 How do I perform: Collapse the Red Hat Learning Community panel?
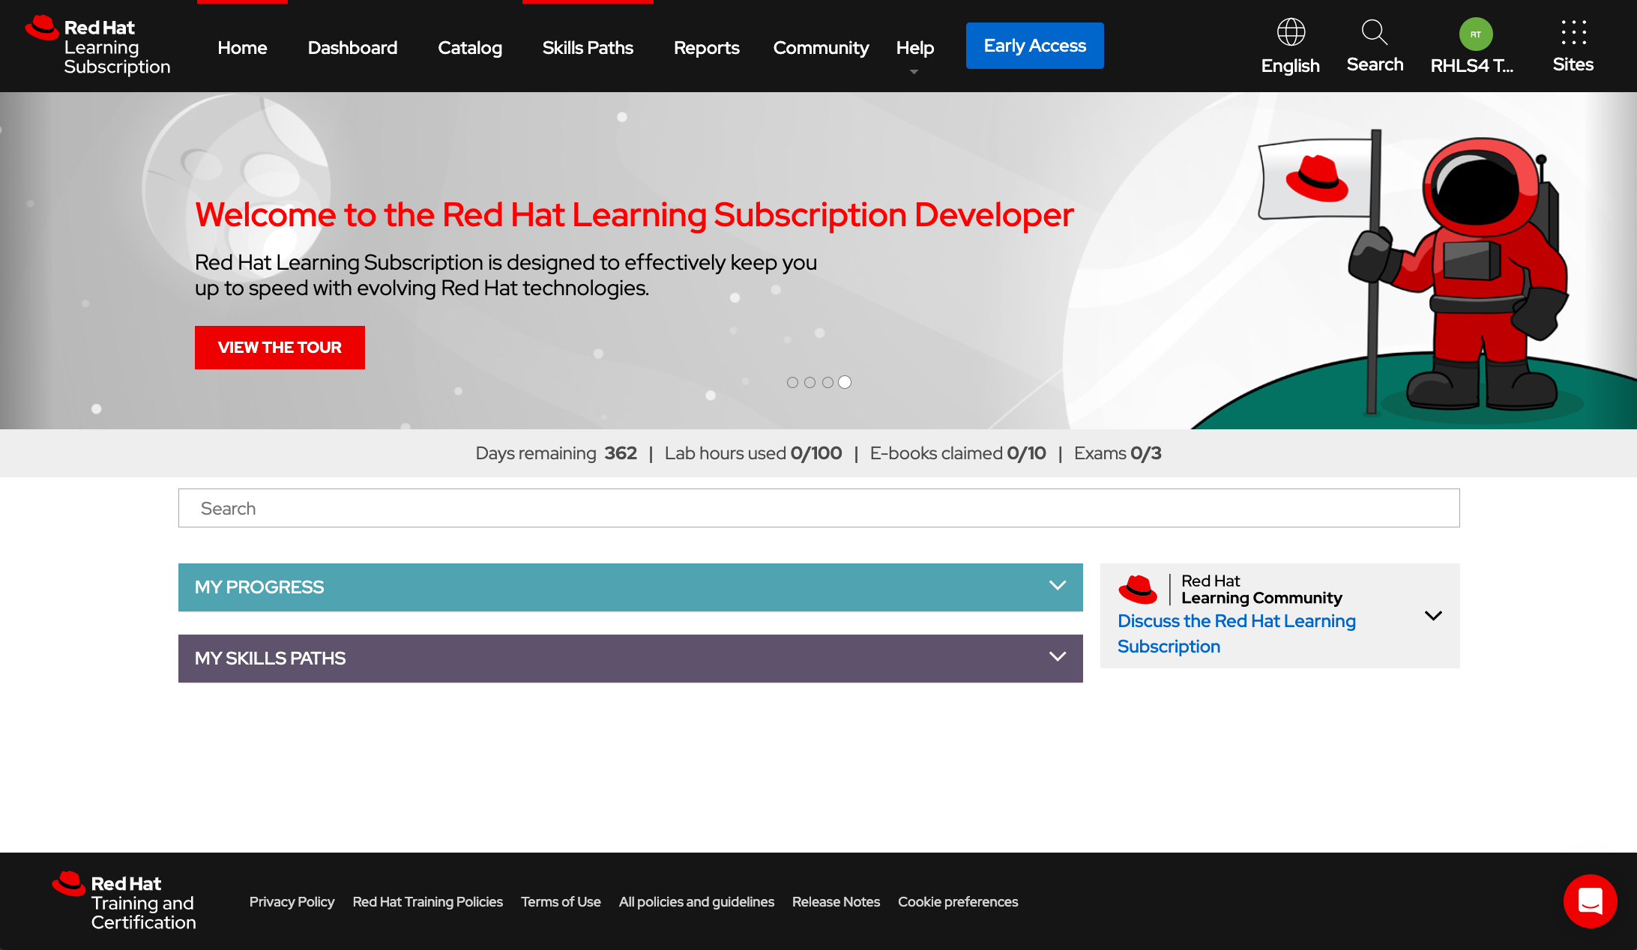point(1434,616)
